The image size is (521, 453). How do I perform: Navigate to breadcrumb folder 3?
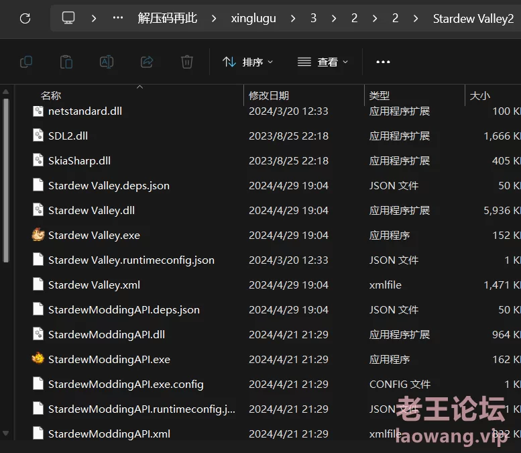[x=313, y=18]
